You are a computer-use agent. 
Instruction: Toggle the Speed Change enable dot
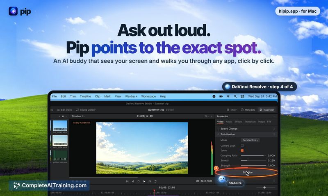point(218,129)
